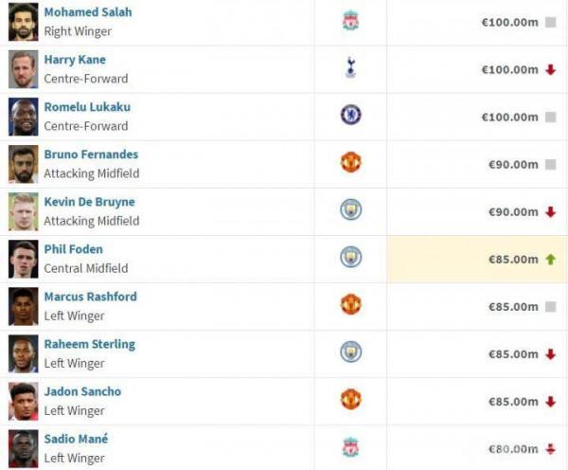Click red down arrow beside Harry Kane's value

point(550,69)
